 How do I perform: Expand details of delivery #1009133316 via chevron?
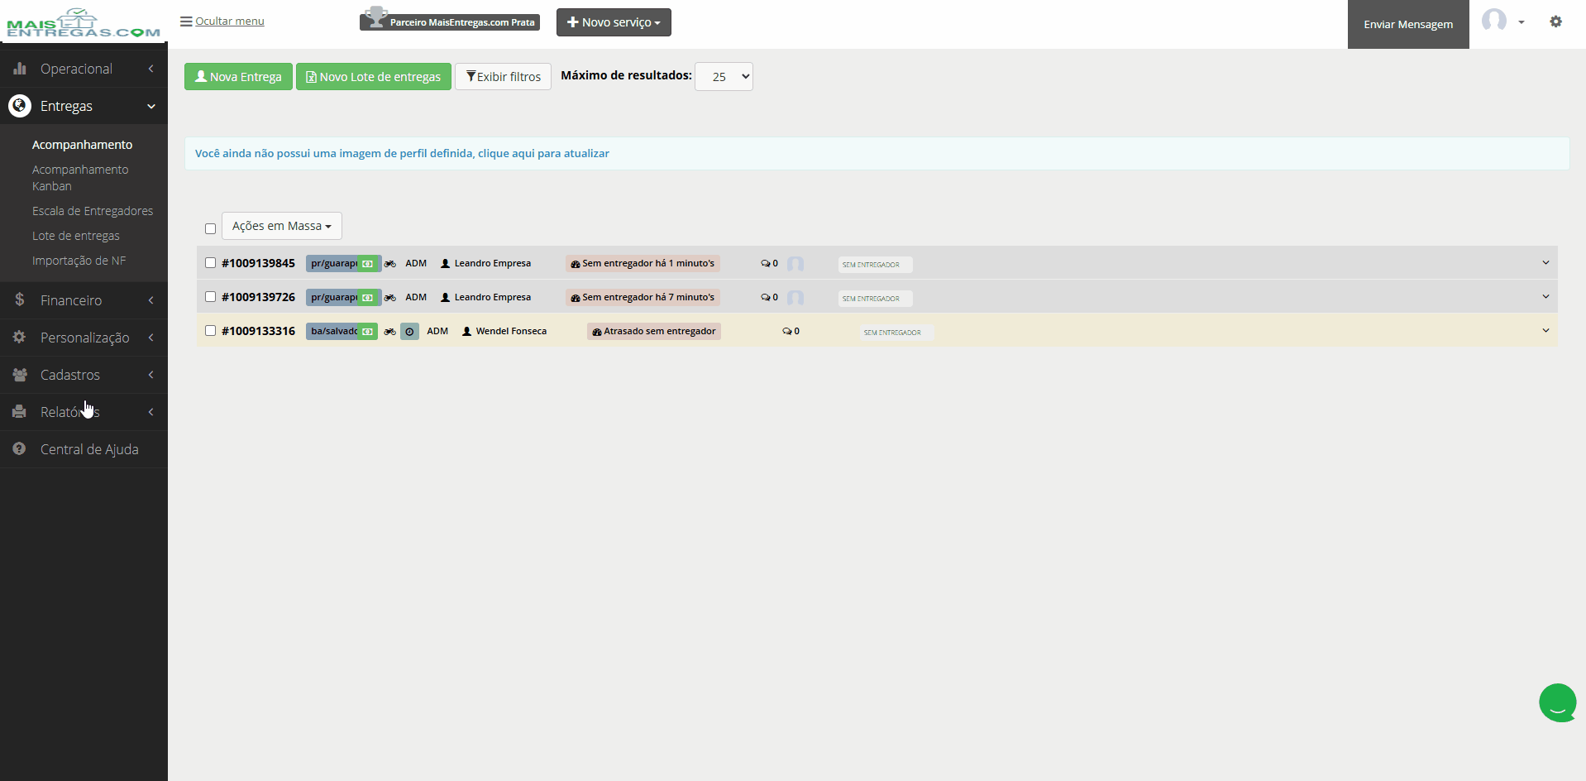tap(1545, 330)
